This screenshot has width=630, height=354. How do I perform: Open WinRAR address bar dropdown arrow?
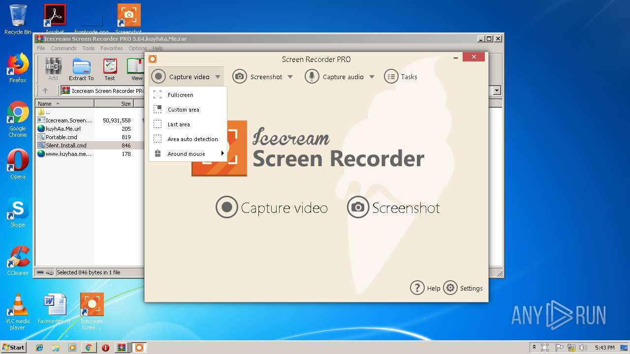click(x=497, y=90)
